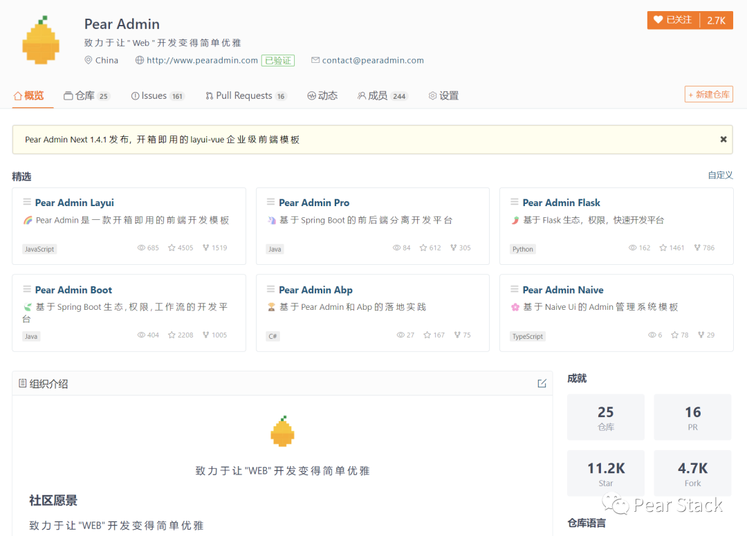Click the watch eye icon showing 685
Screen dimensions: 747x536
[141, 248]
